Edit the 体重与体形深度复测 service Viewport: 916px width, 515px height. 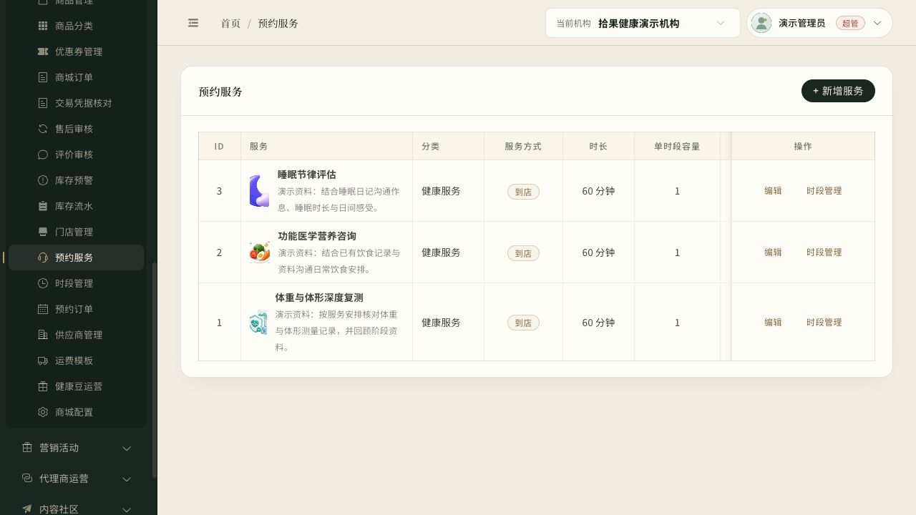coord(773,323)
